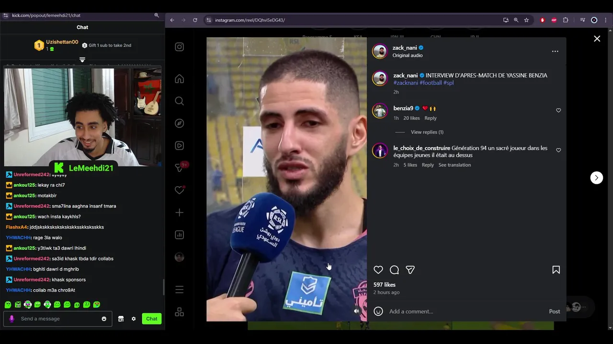The image size is (613, 344).
Task: Open See translation link on the French comment
Action: tap(454, 165)
